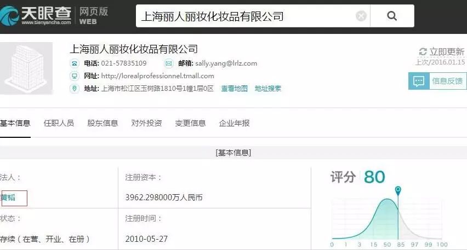Open the 信息反馈 feedback button
This screenshot has height=250, width=467.
(437, 81)
